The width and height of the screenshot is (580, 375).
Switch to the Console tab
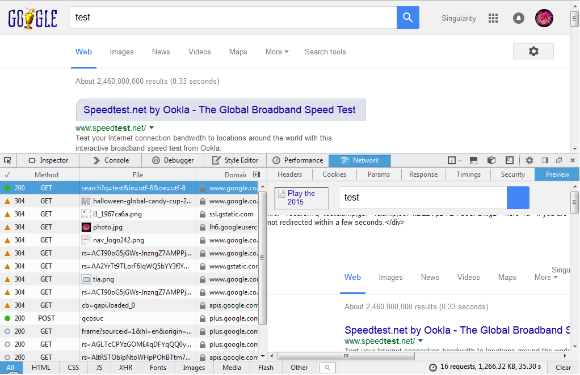(111, 160)
